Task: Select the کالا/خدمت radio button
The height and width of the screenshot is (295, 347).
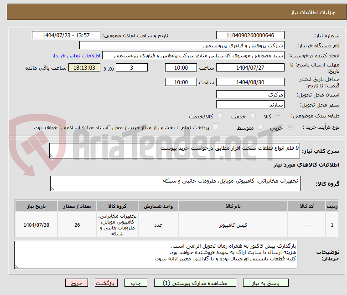Action: pyautogui.click(x=220, y=116)
